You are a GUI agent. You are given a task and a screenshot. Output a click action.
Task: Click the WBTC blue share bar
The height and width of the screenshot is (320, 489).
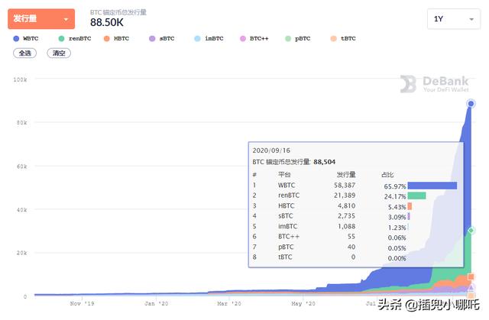432,186
